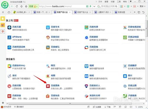This screenshot has height=109, width=148.
Task: Click the lightning speed-mode icon in address bar
Action: [x=90, y=6]
